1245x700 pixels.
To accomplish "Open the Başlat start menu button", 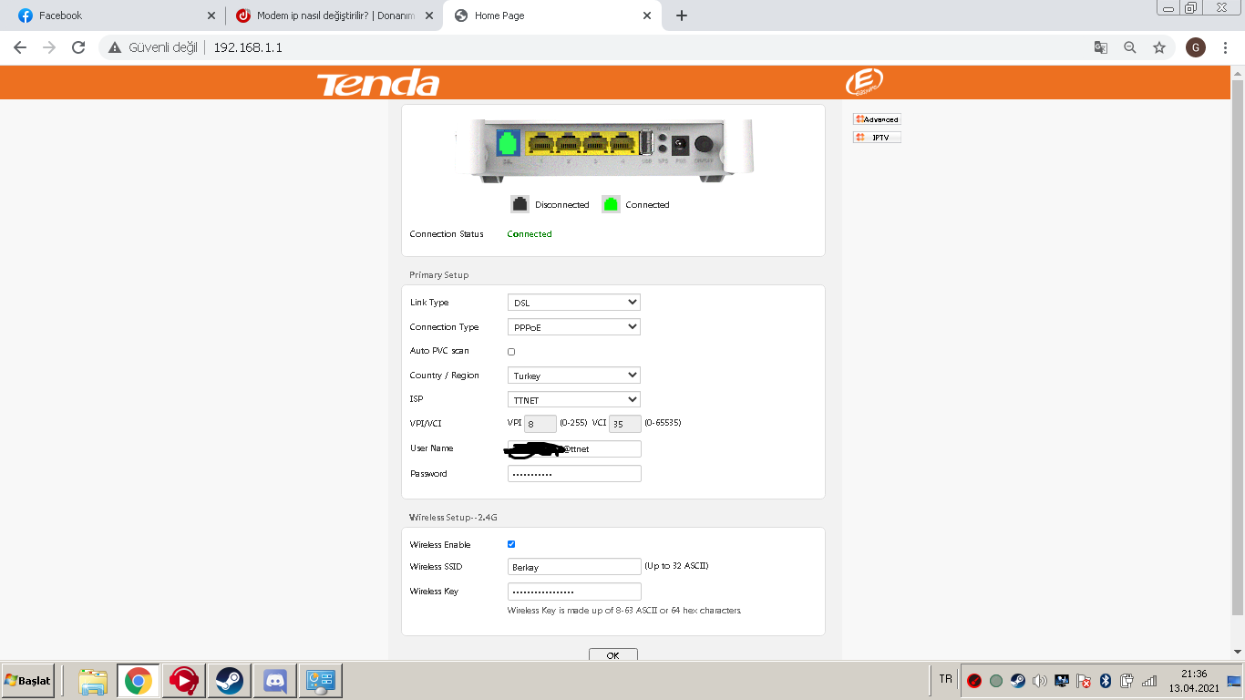I will point(27,681).
